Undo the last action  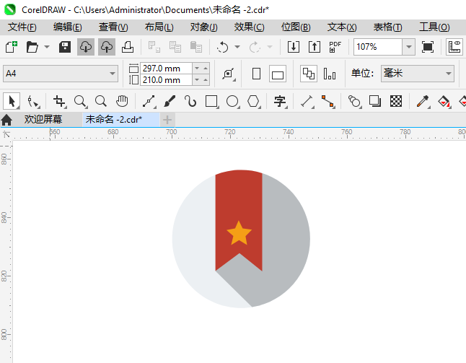click(223, 47)
